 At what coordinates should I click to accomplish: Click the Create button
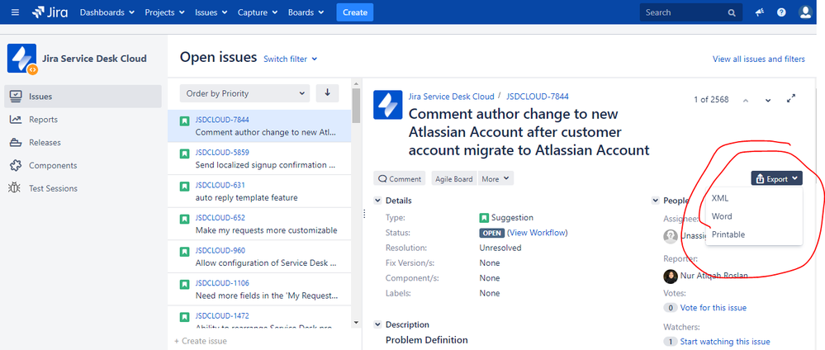point(355,12)
